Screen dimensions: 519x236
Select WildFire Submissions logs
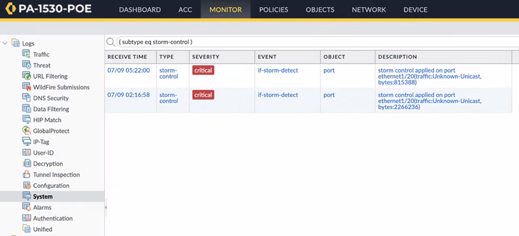click(61, 87)
